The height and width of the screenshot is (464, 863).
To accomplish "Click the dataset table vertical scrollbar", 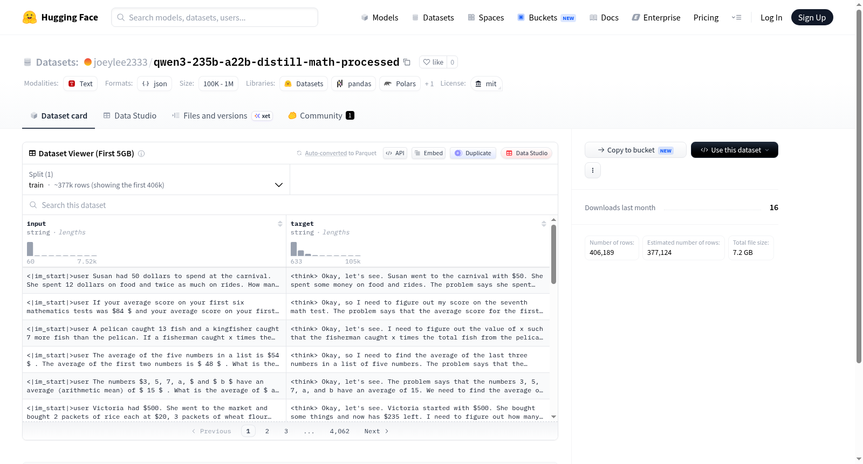I will [x=553, y=254].
